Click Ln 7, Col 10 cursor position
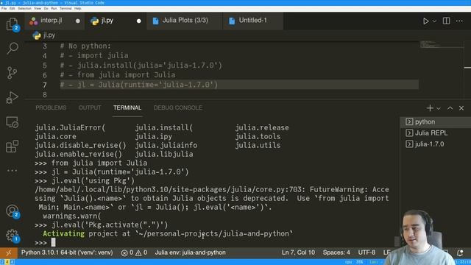Viewport: 471px width, 265px height. (298, 252)
